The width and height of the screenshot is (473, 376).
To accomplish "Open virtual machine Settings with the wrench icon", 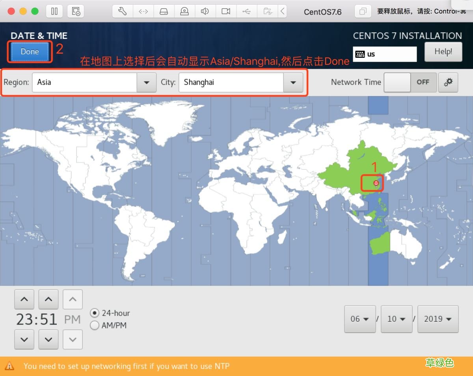I will click(122, 11).
